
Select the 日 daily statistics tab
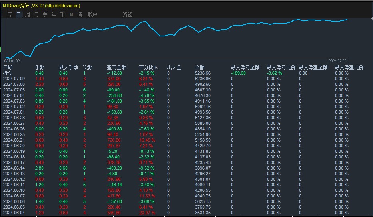click(x=18, y=14)
